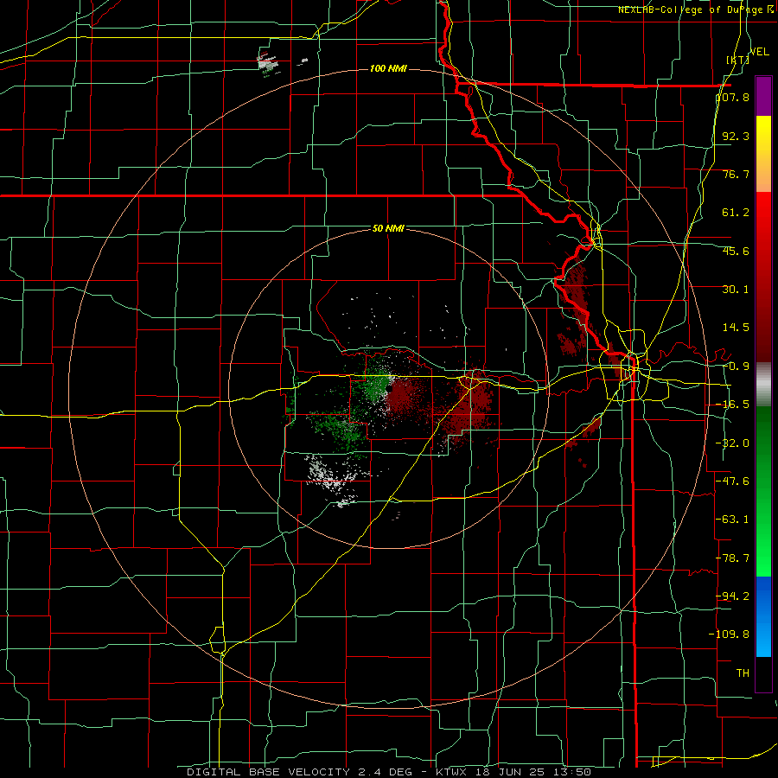Click the VEL legend title
778x778 pixels.
click(760, 52)
